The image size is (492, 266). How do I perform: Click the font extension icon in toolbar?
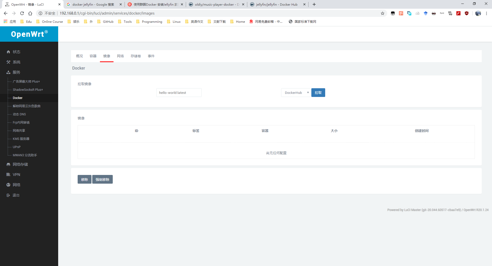click(442, 13)
